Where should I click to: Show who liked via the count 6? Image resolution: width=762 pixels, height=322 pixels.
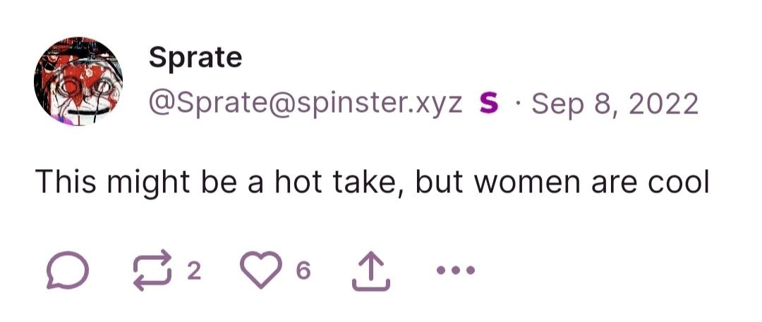coord(303,271)
